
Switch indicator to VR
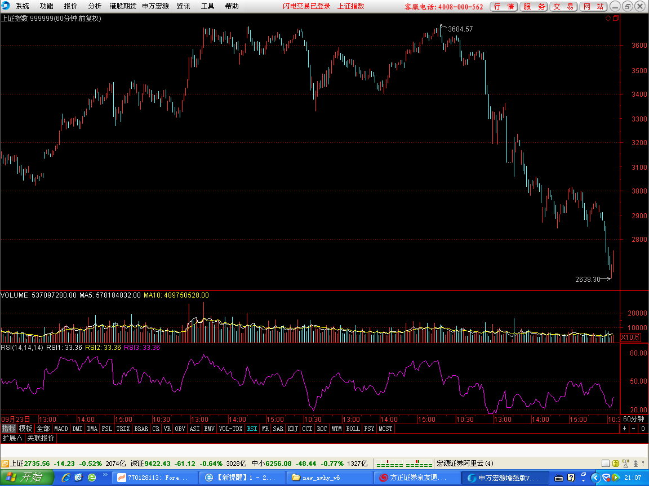coord(167,429)
